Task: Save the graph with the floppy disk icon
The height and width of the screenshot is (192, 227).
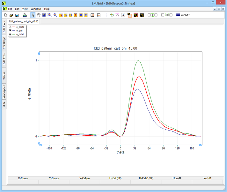Action: coord(17,15)
